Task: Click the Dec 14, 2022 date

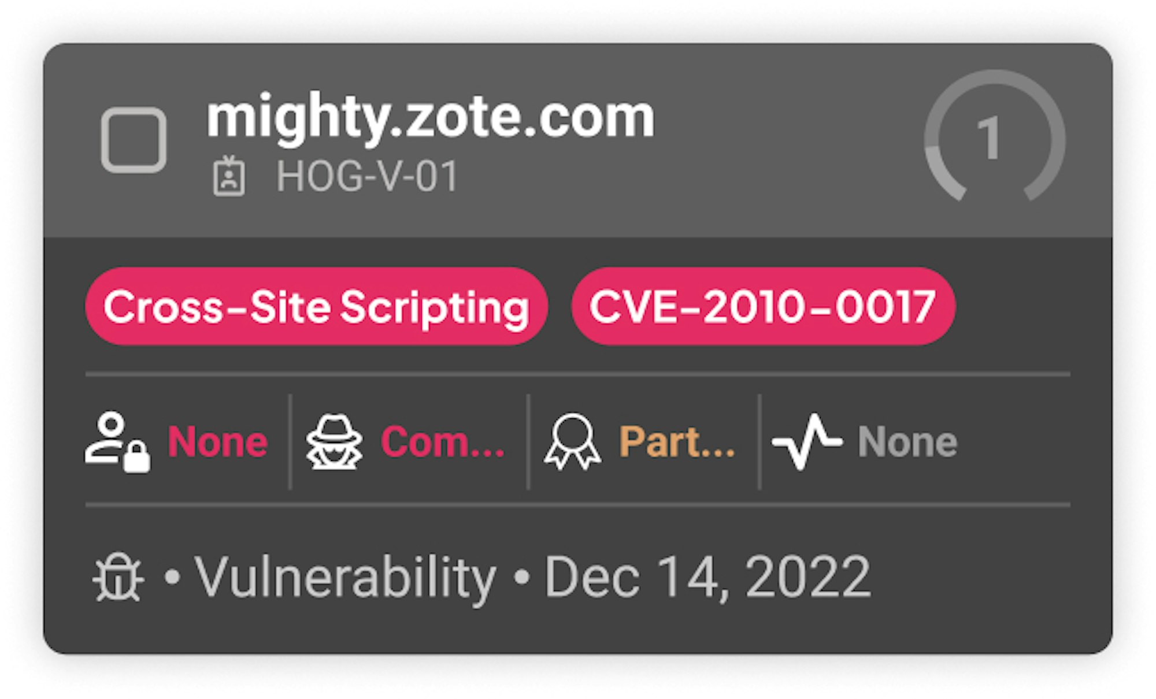Action: 708,577
